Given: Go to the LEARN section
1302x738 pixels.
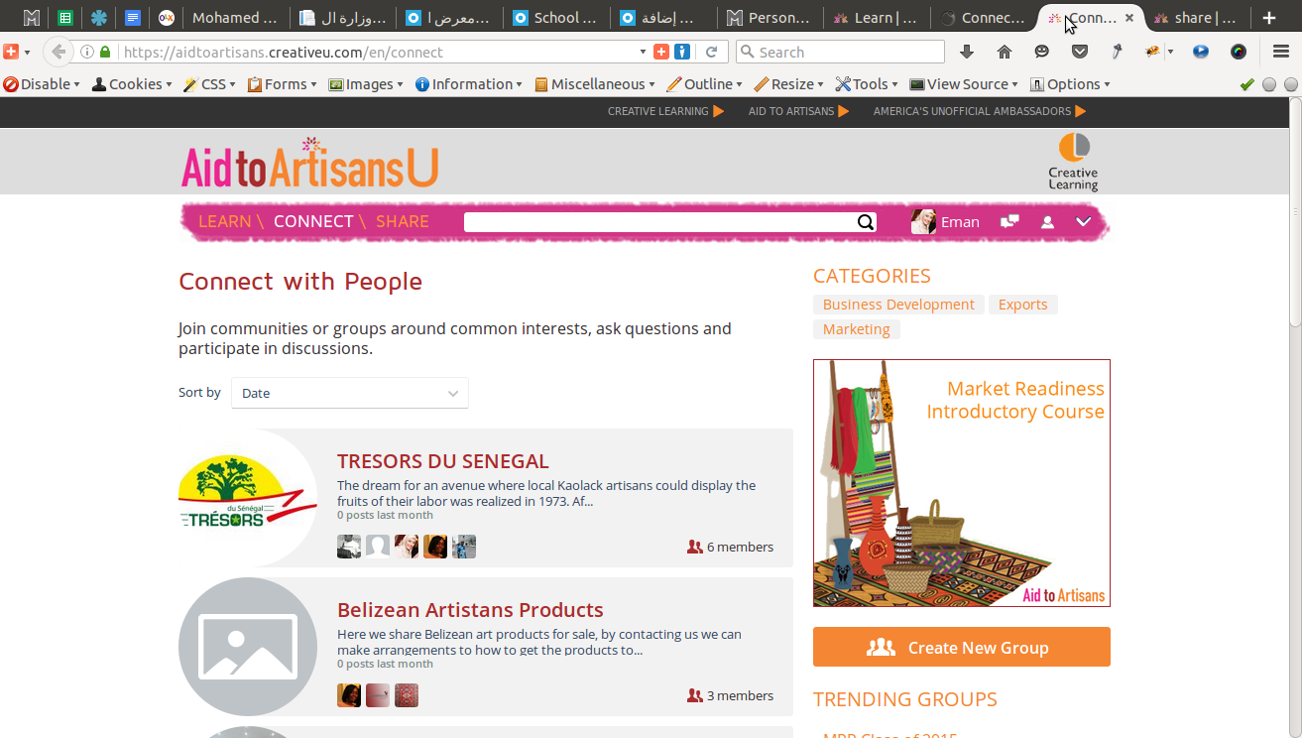Looking at the screenshot, I should pyautogui.click(x=224, y=221).
